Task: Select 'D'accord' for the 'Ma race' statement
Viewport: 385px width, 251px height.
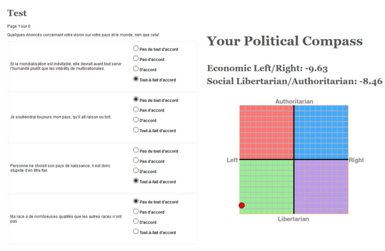Action: click(x=136, y=221)
